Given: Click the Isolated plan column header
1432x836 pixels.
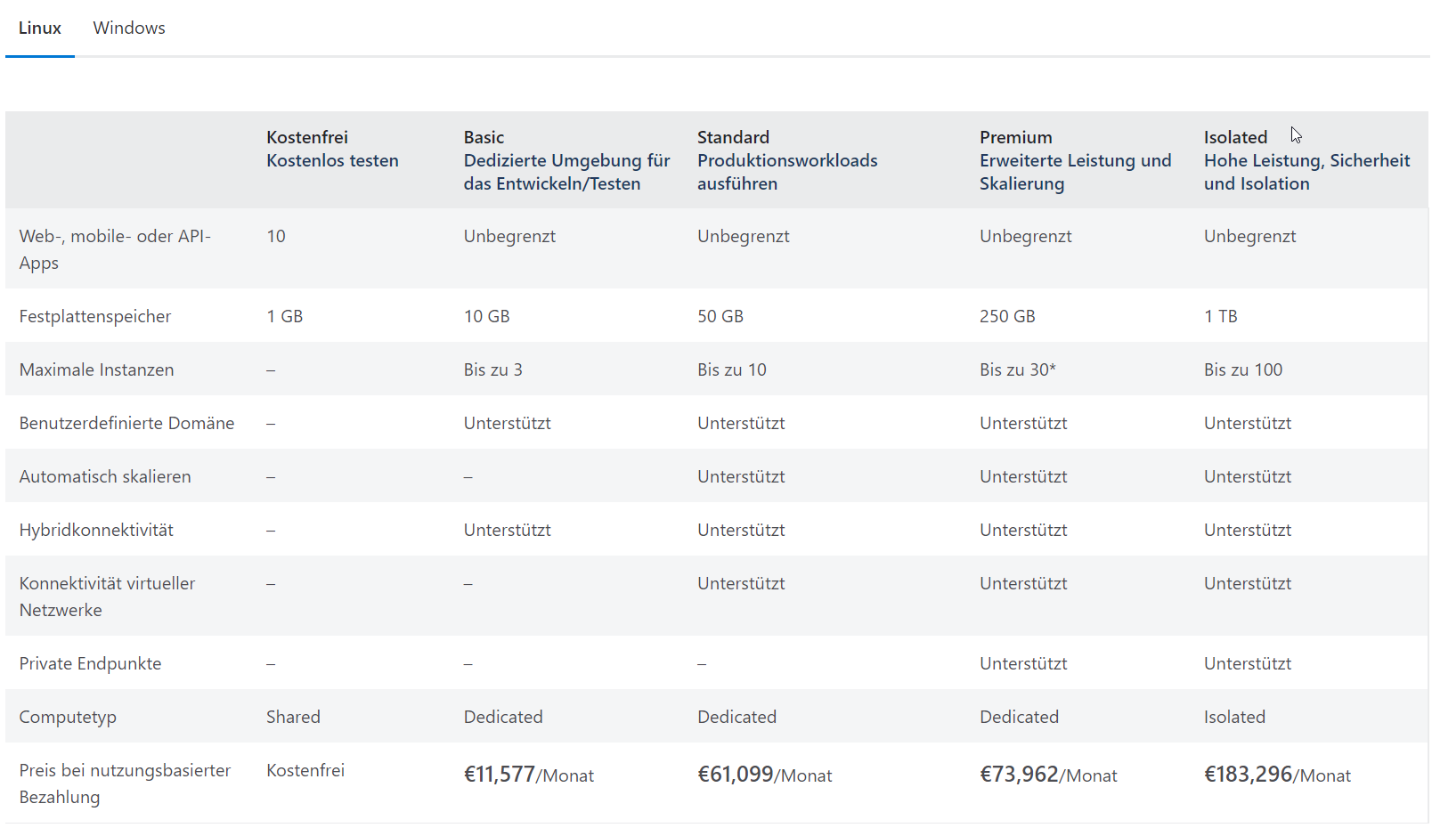Looking at the screenshot, I should tap(1235, 137).
